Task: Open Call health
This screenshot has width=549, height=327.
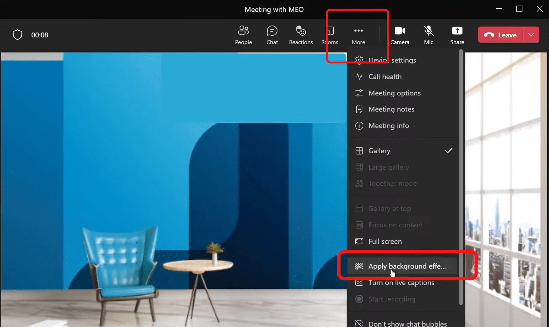Action: point(403,77)
